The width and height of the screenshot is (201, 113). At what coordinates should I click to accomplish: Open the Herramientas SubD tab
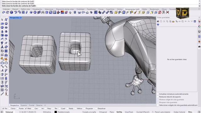[132, 9]
